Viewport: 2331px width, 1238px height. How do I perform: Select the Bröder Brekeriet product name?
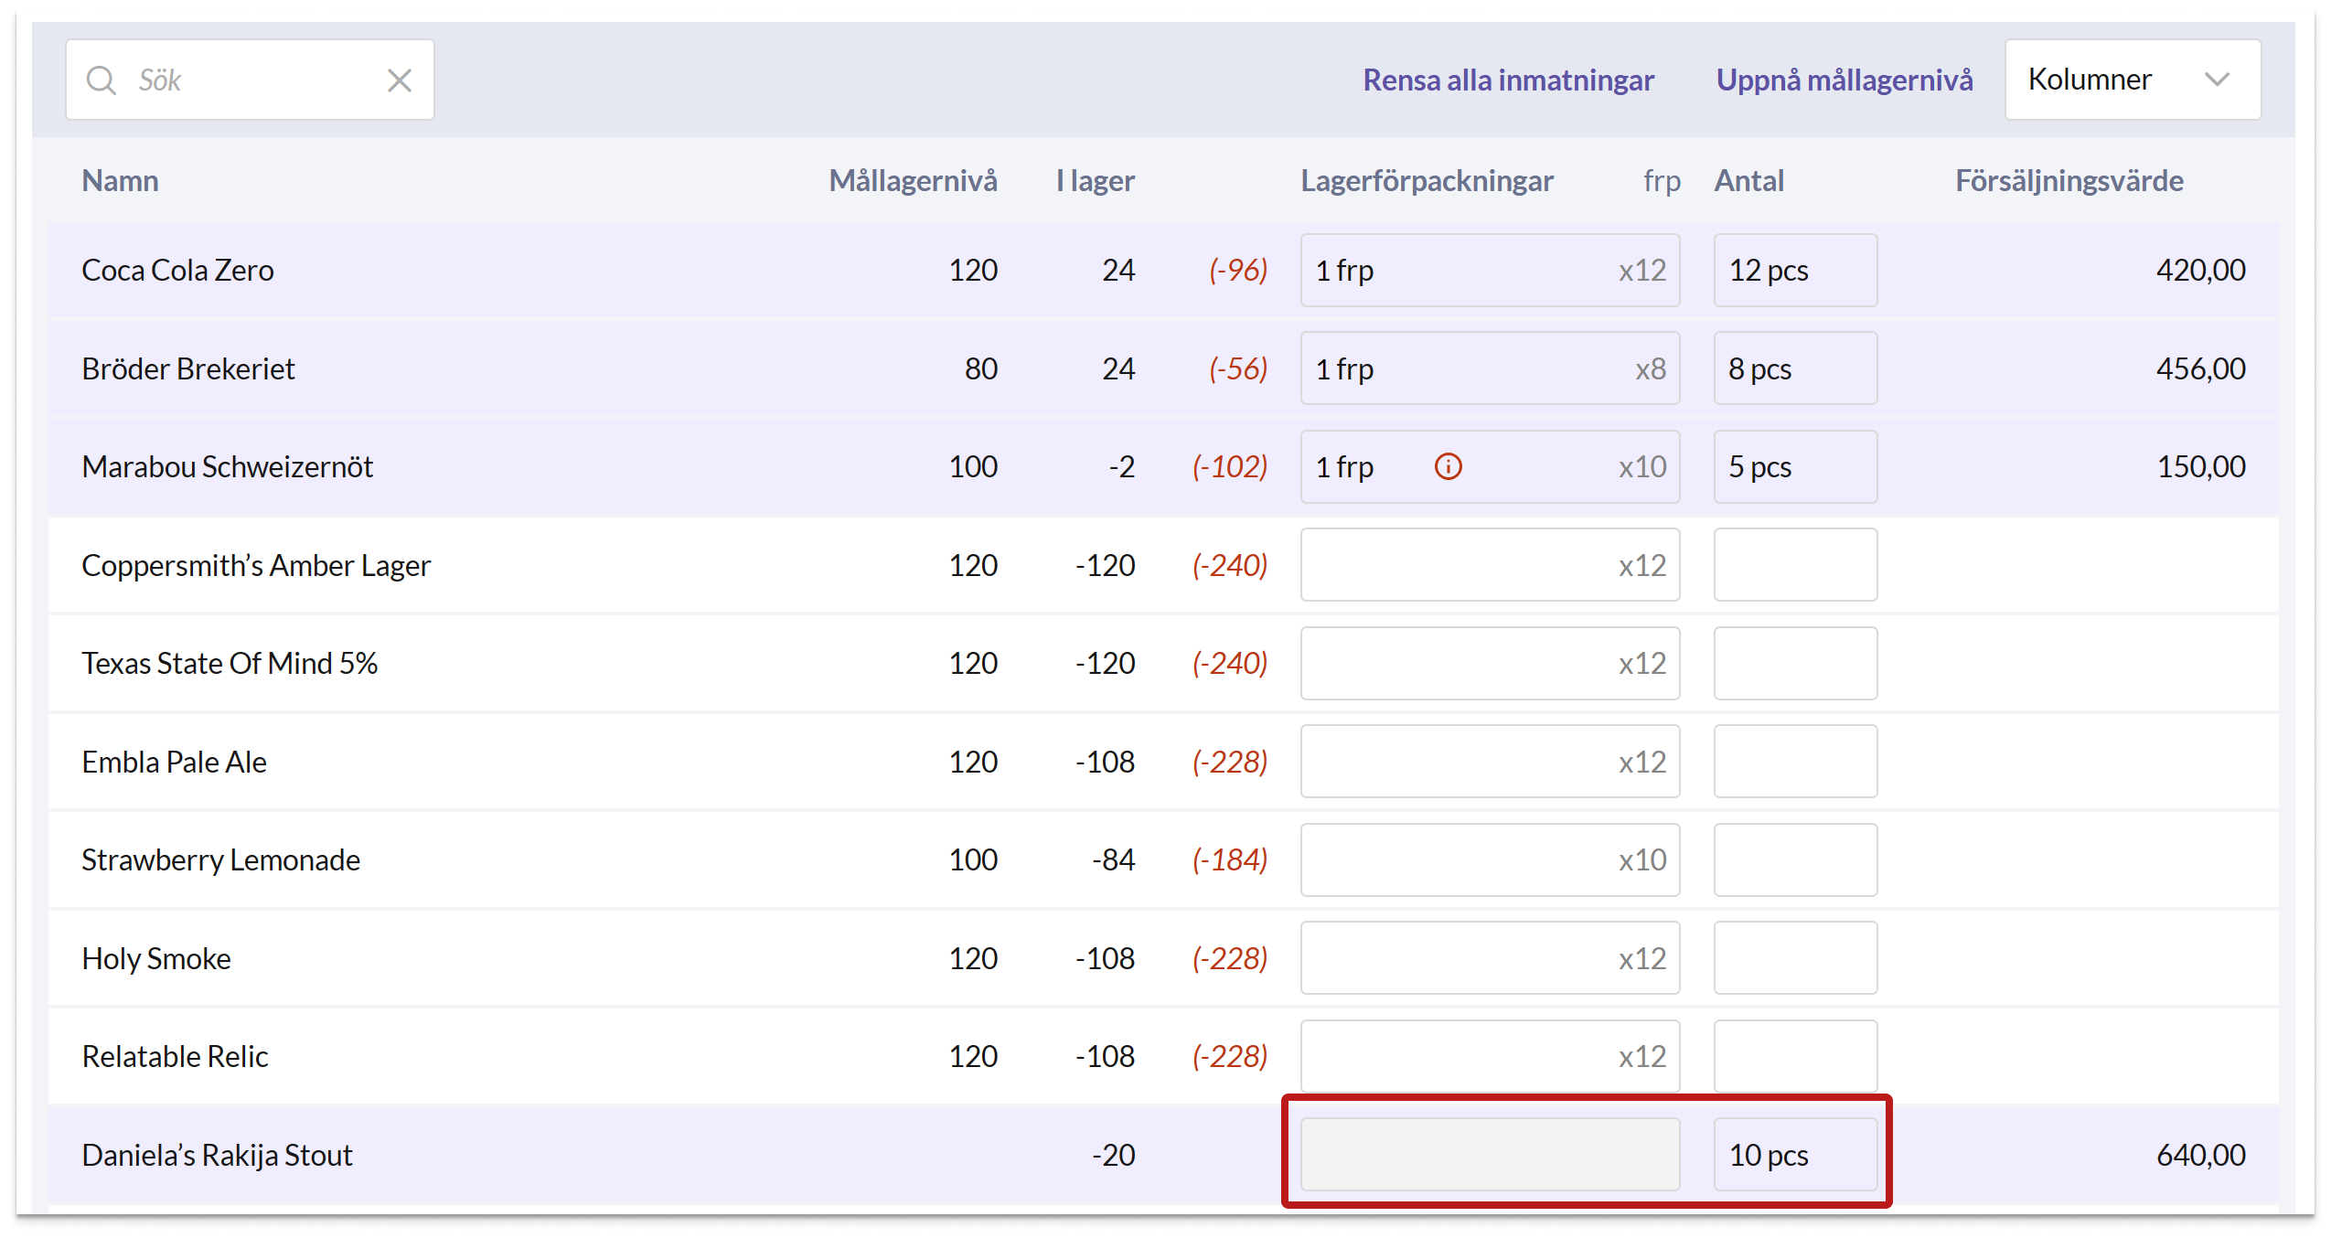(187, 368)
